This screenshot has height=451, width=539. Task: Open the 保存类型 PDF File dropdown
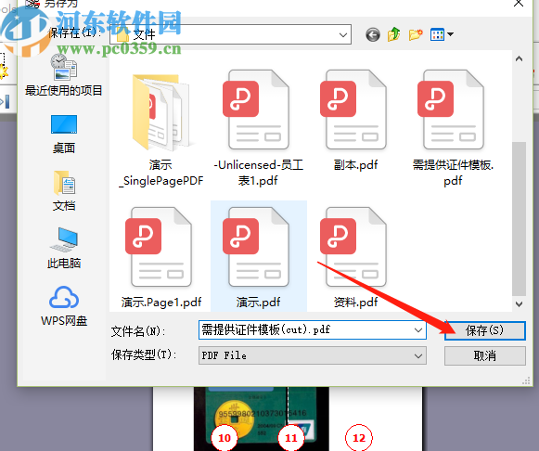(x=312, y=355)
